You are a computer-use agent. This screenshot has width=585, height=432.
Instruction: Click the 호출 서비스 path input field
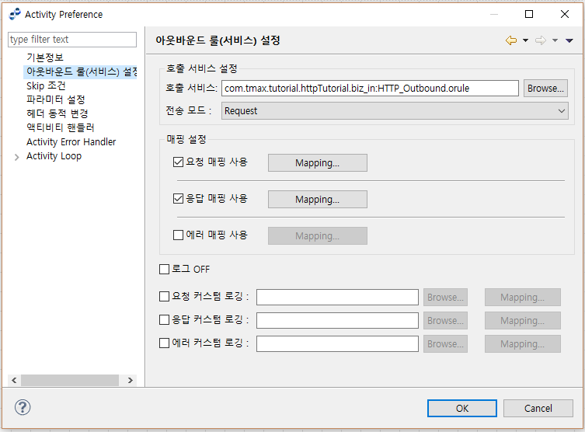(x=369, y=89)
